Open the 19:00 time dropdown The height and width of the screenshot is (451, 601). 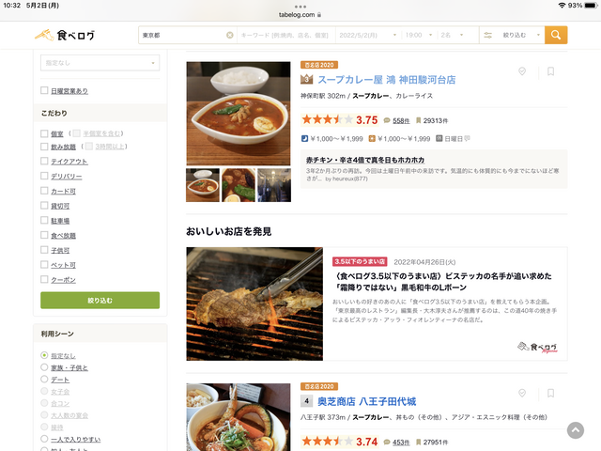click(419, 35)
